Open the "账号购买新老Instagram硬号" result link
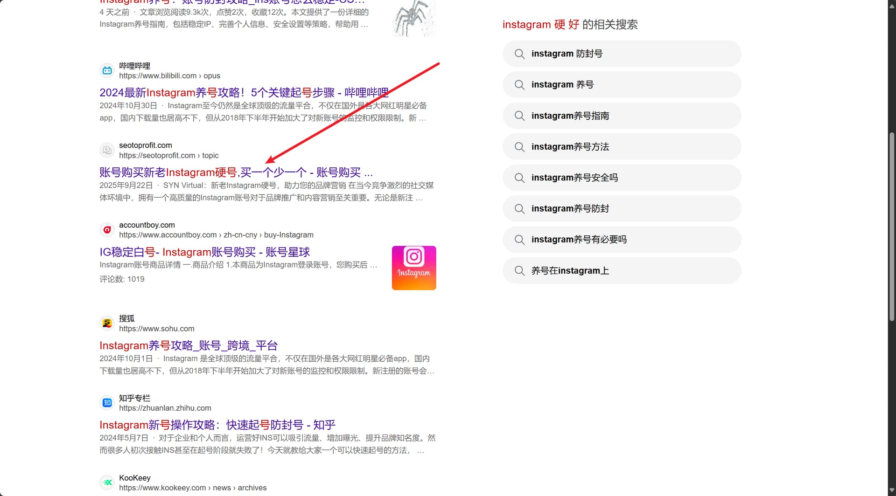Image resolution: width=896 pixels, height=496 pixels. point(236,172)
